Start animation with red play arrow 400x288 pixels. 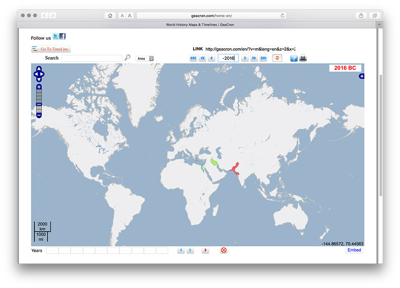pos(205,250)
